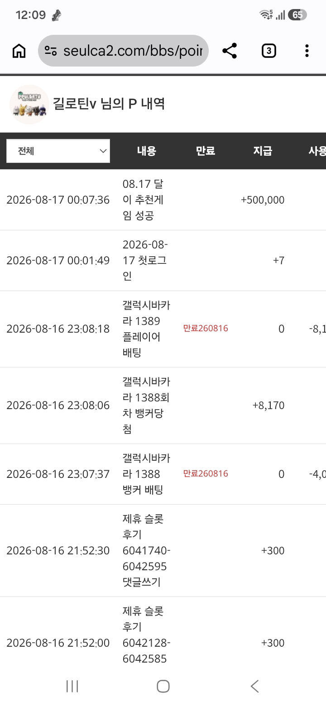Tap the 갤럭시바카라 1388회차 뱅커당첨 entry
326x706 pixels.
click(x=146, y=405)
